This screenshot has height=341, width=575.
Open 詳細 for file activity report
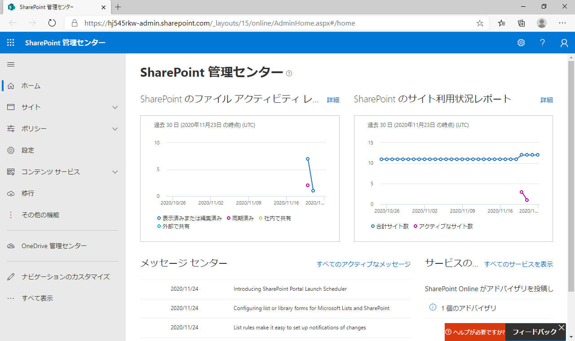(333, 100)
